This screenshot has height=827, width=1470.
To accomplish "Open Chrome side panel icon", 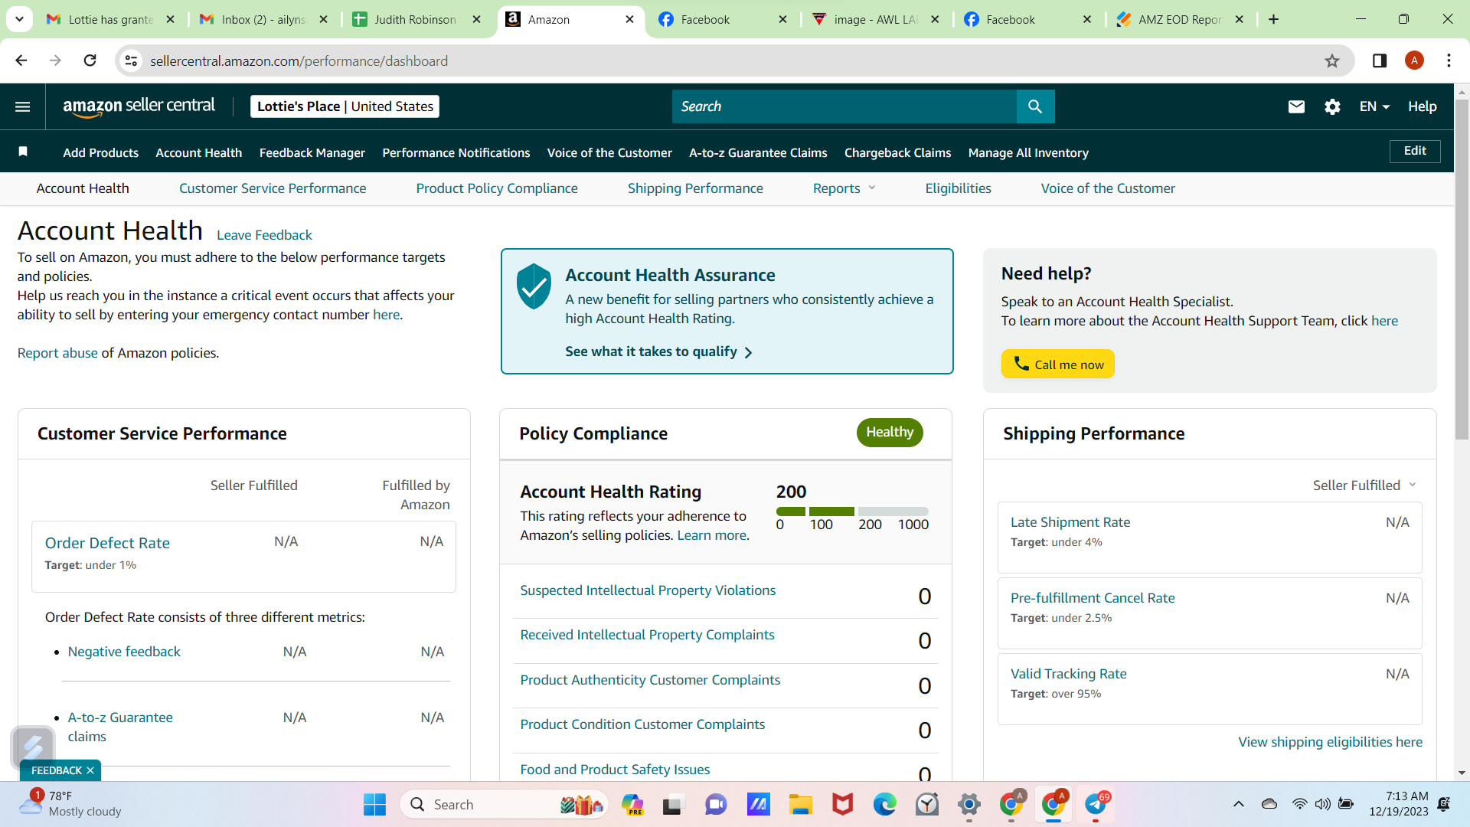I will click(x=1380, y=60).
